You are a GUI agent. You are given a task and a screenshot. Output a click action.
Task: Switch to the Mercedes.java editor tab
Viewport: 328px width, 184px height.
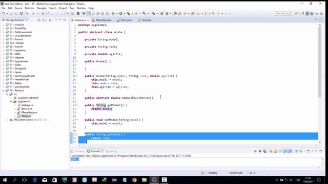click(x=101, y=20)
